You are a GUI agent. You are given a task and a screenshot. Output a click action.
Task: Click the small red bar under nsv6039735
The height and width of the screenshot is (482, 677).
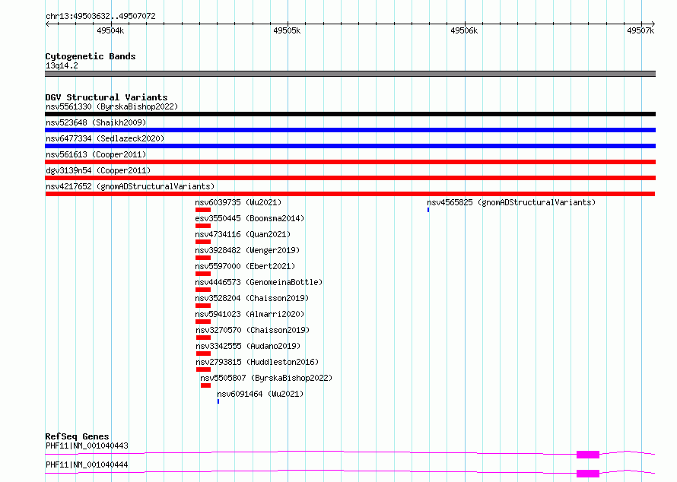click(x=203, y=210)
